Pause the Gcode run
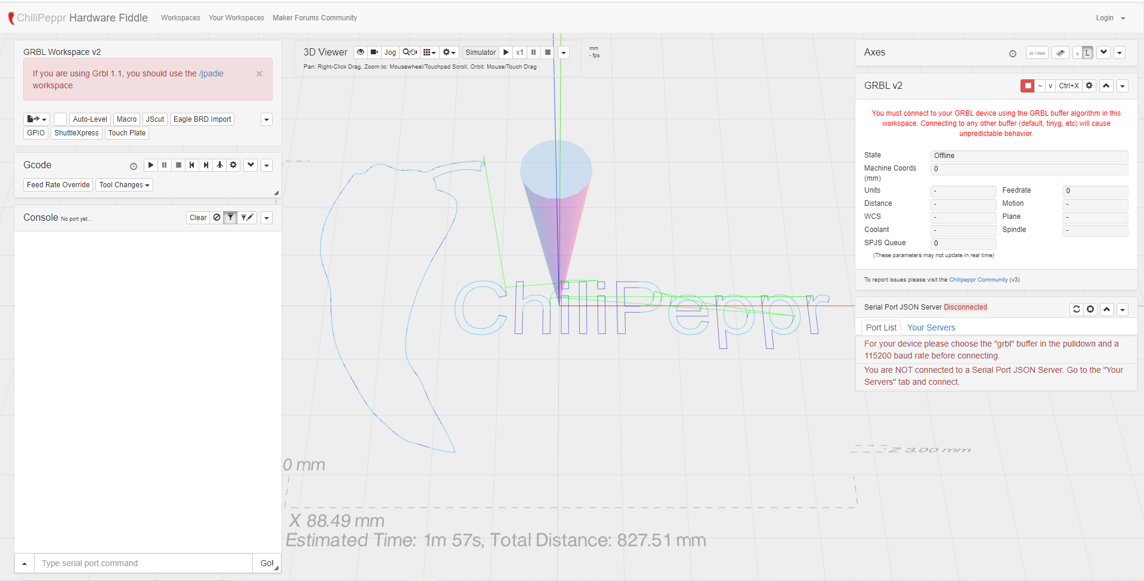This screenshot has height=581, width=1144. tap(165, 165)
